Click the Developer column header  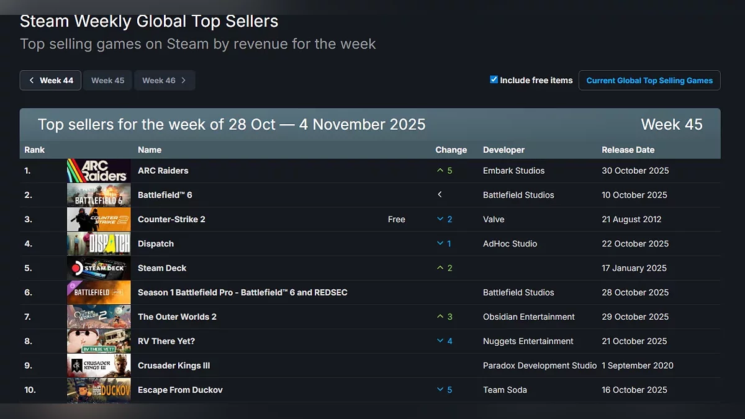pos(503,150)
